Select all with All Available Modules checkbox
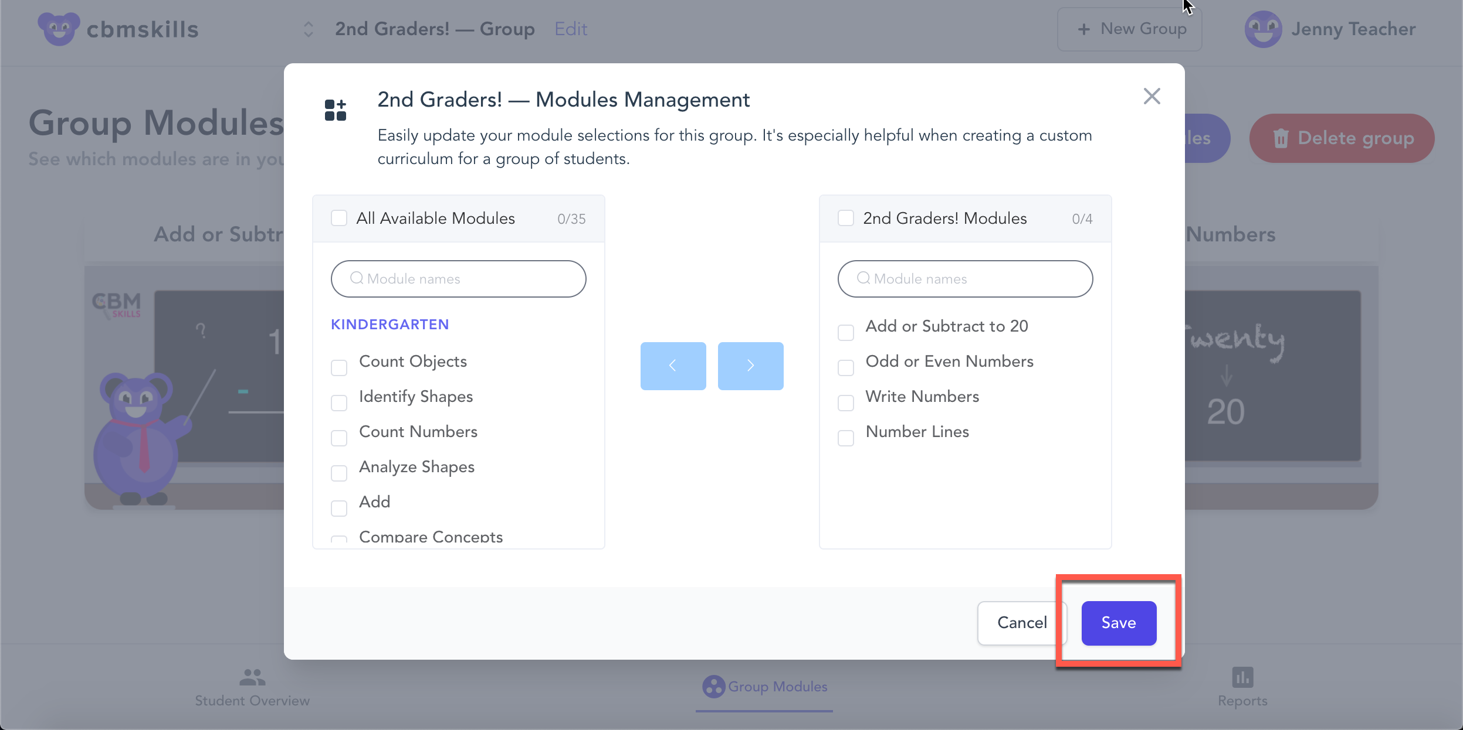 click(339, 218)
